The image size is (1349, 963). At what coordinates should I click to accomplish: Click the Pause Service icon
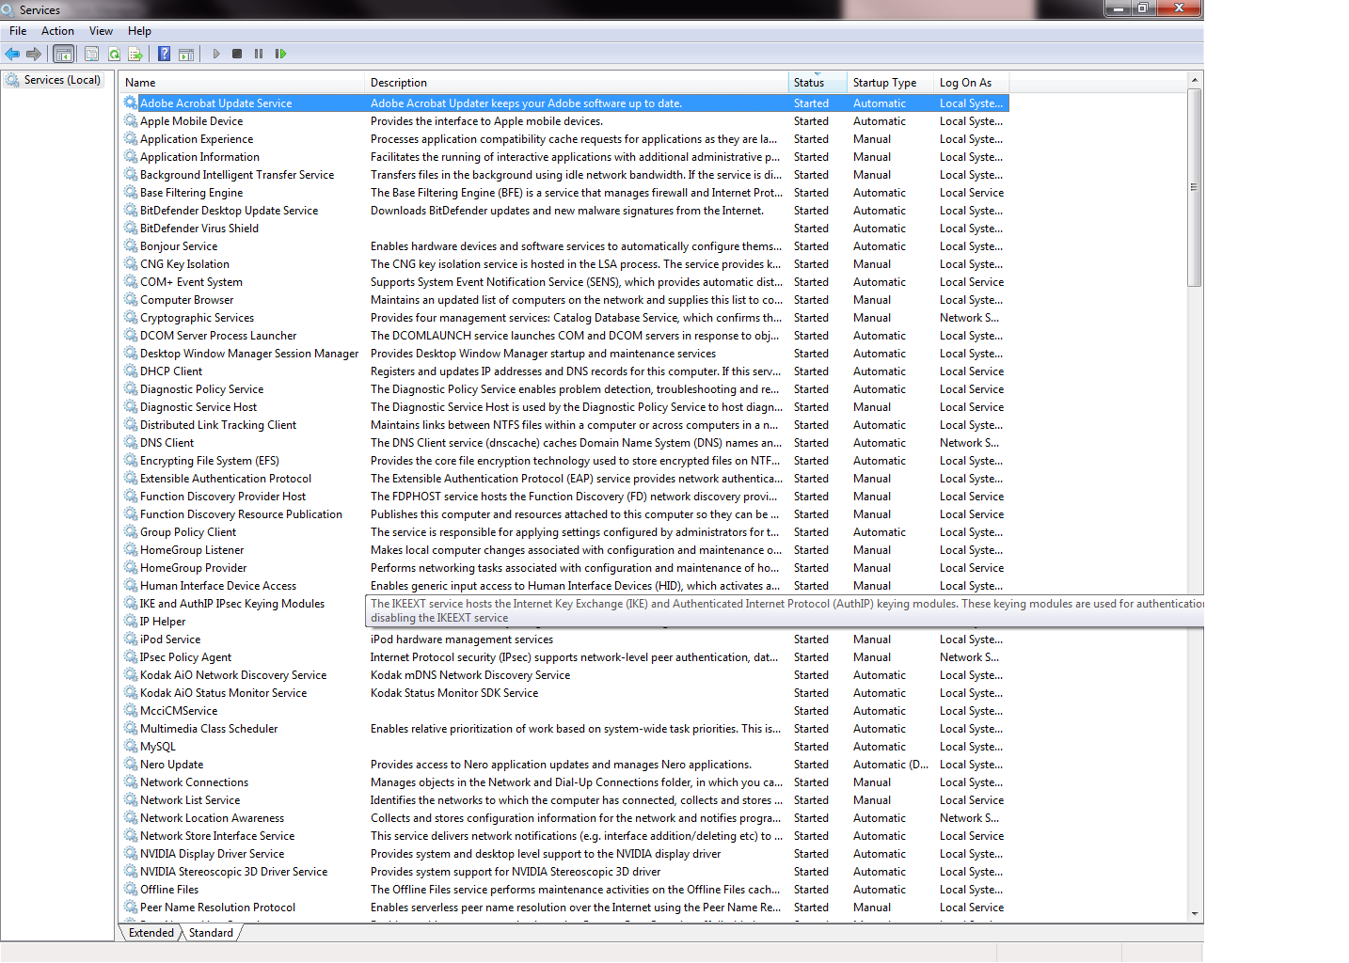259,54
